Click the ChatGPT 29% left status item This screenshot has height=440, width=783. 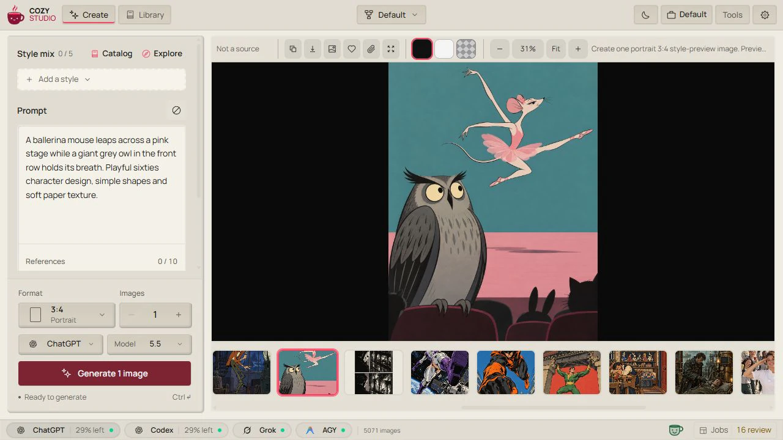pyautogui.click(x=65, y=430)
